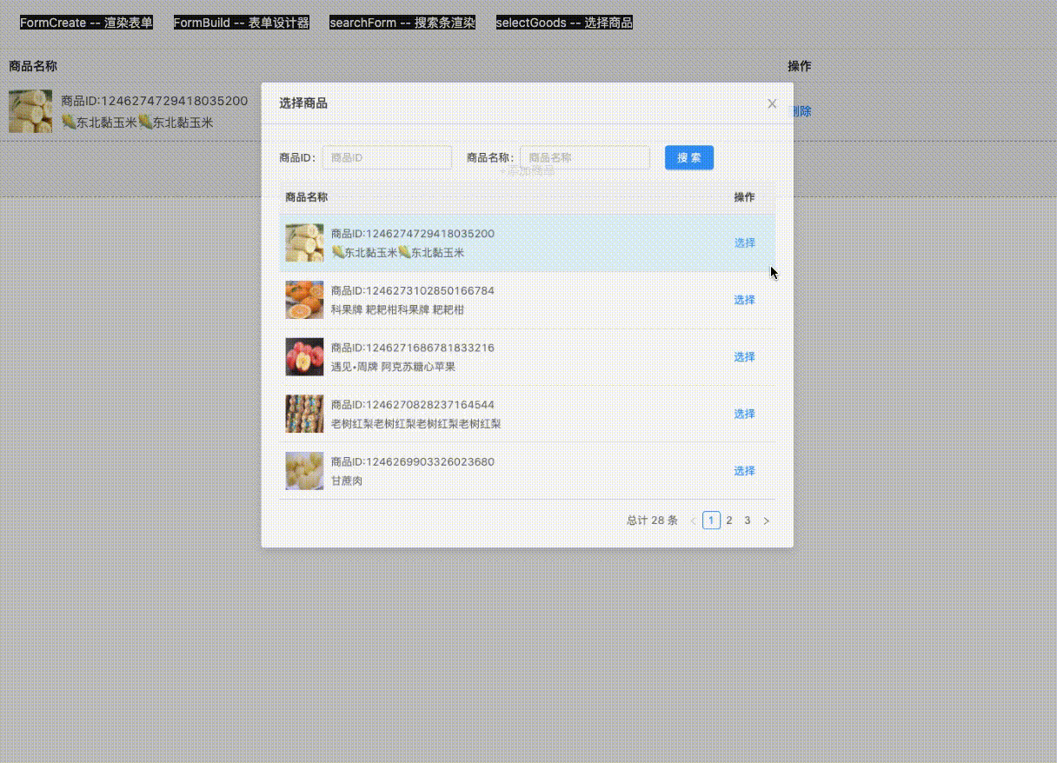Click text 商品ID:1246271686781833216

(x=413, y=348)
